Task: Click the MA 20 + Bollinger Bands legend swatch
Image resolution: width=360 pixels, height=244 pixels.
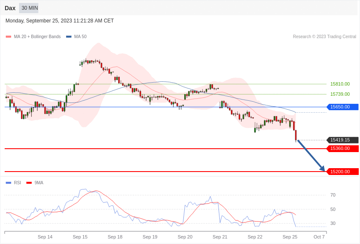Action: (8, 37)
